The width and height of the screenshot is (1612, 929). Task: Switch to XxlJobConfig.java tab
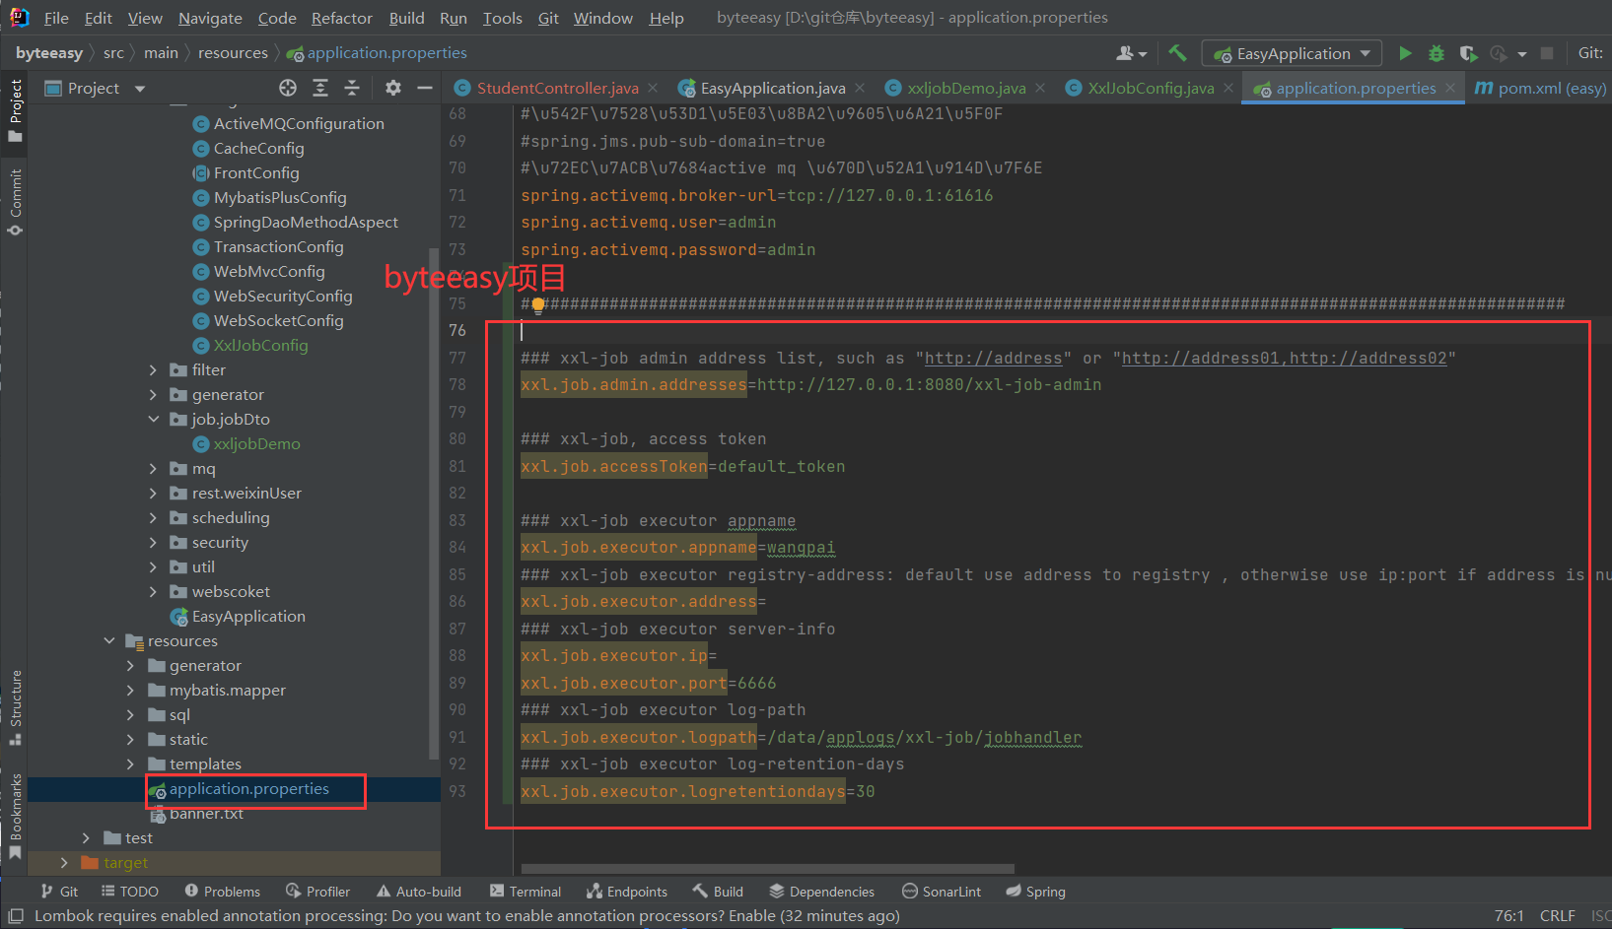point(1151,89)
